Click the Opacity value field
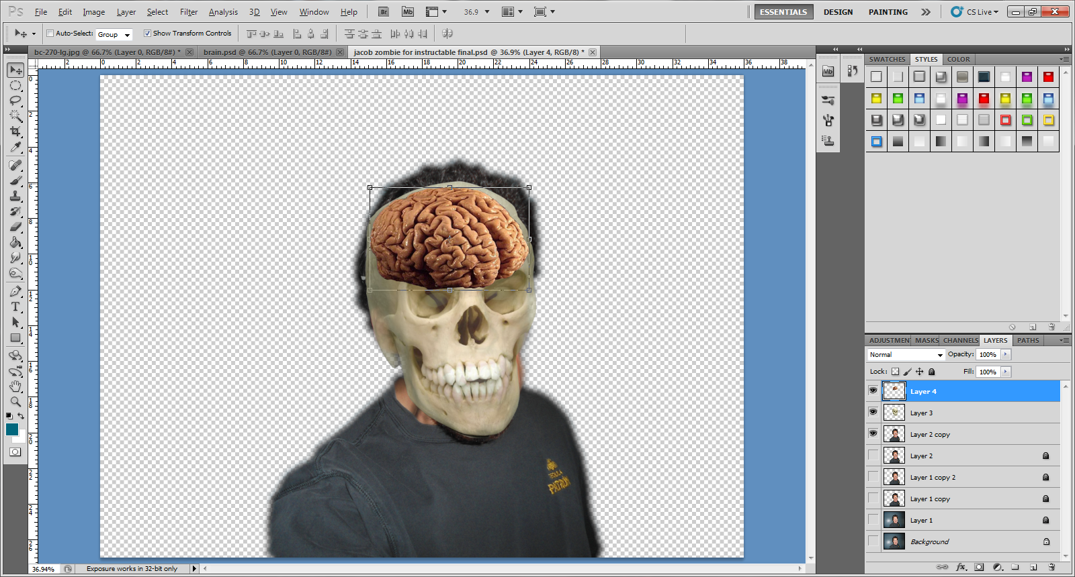Viewport: 1075px width, 577px height. click(988, 354)
